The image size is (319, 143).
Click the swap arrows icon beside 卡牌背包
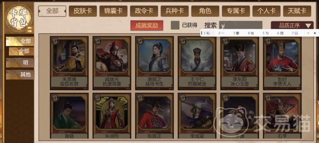point(30,30)
